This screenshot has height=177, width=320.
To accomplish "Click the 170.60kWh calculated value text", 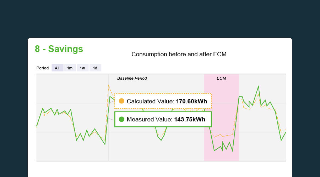I will coord(191,101).
